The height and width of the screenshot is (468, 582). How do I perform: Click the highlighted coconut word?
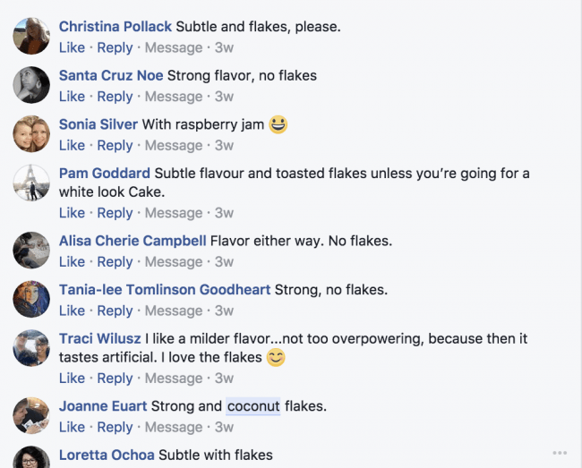coord(253,406)
